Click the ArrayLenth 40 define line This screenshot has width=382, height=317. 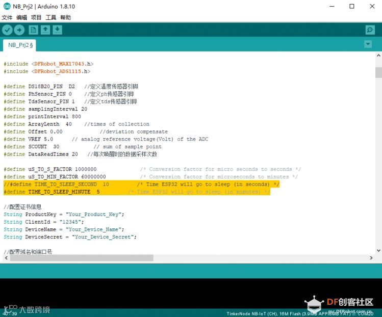(77, 124)
